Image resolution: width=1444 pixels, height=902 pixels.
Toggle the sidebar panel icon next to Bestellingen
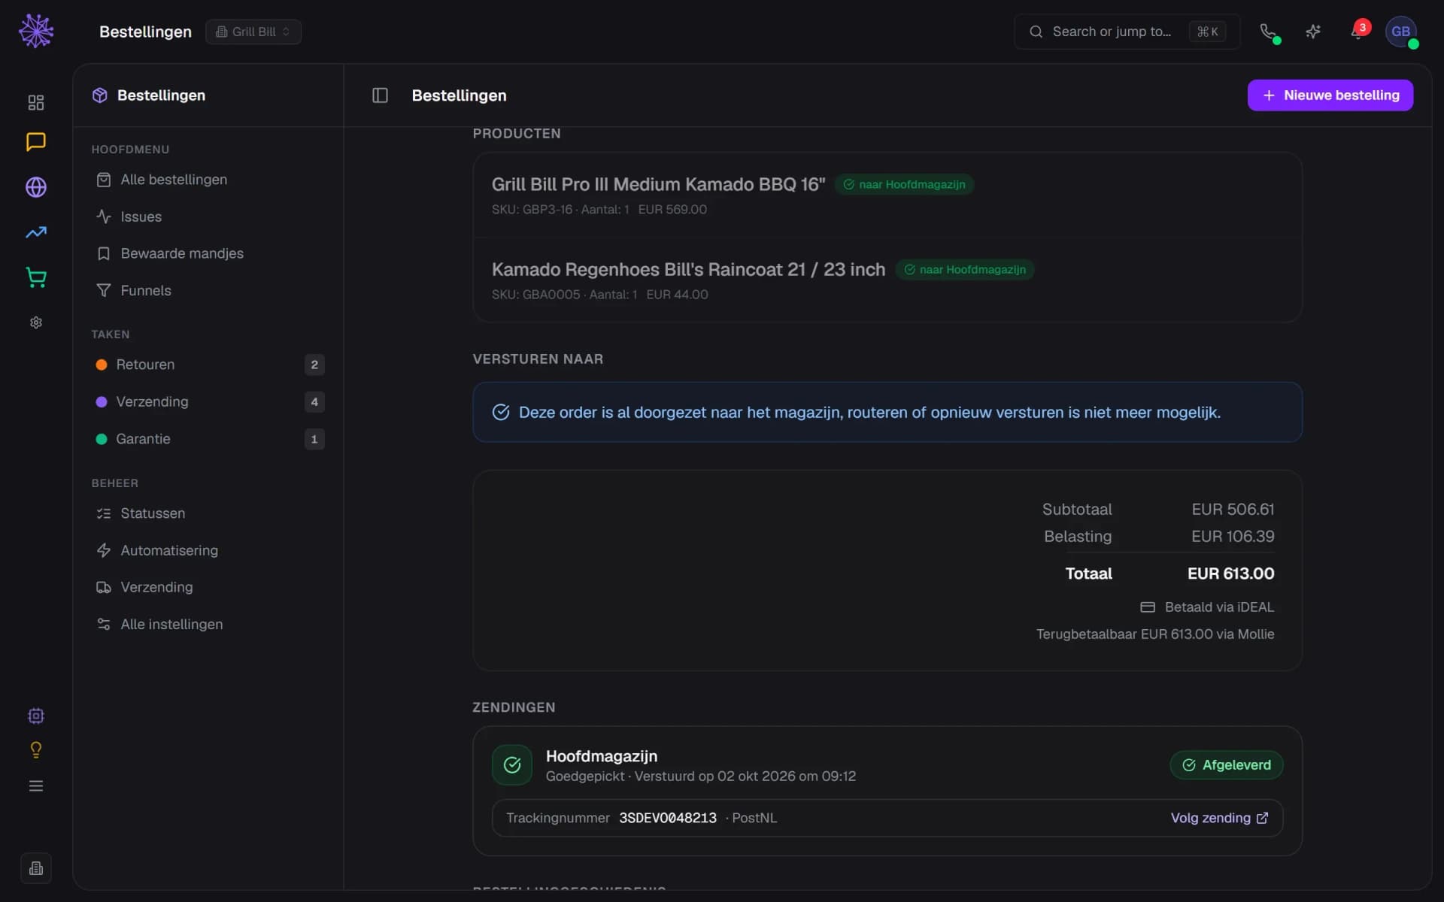click(380, 95)
